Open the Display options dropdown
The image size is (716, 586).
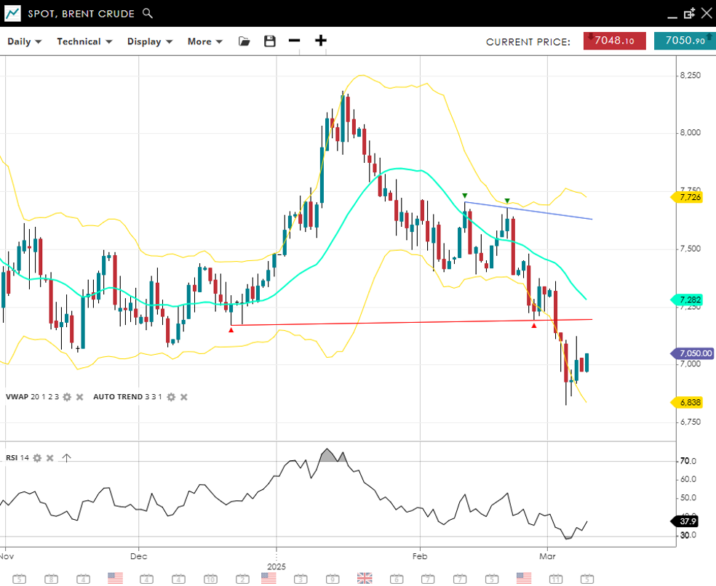[150, 41]
